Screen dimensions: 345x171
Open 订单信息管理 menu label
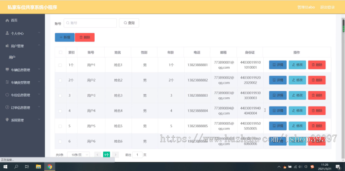pos(20,108)
